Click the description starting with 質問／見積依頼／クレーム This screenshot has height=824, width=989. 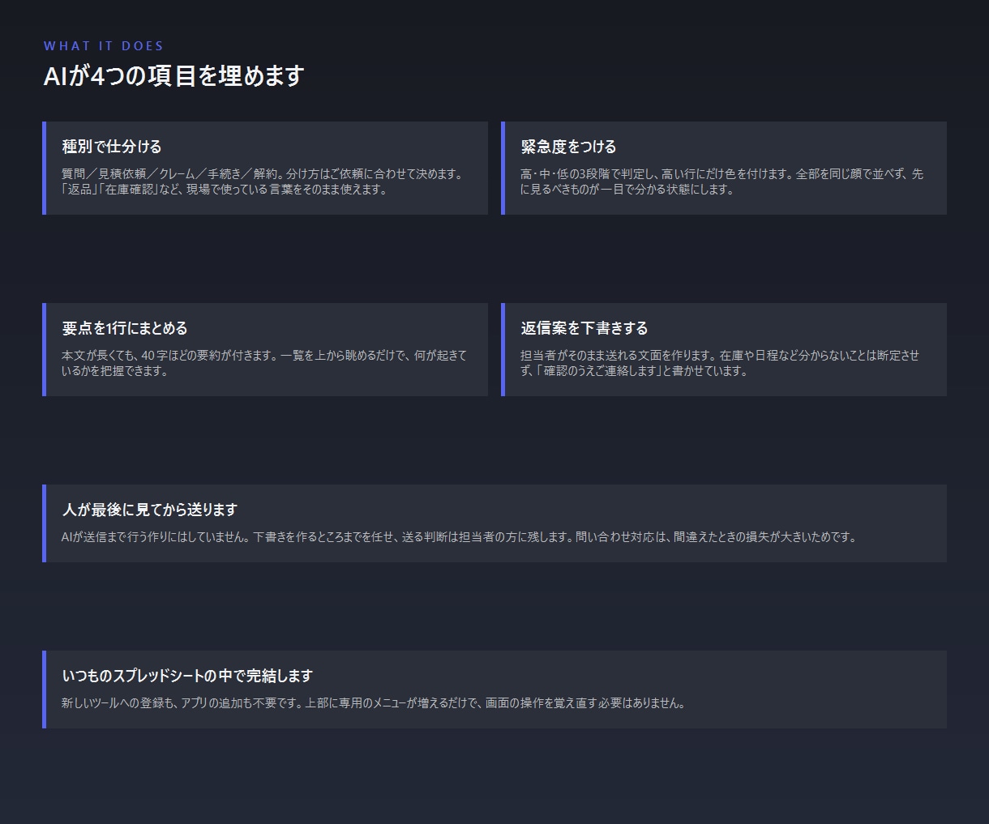point(263,181)
